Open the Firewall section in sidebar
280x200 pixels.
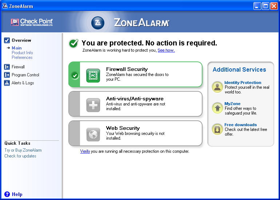(18, 67)
